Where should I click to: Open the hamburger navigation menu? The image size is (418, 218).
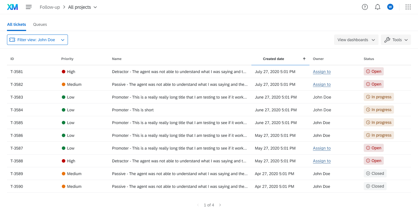pyautogui.click(x=29, y=7)
